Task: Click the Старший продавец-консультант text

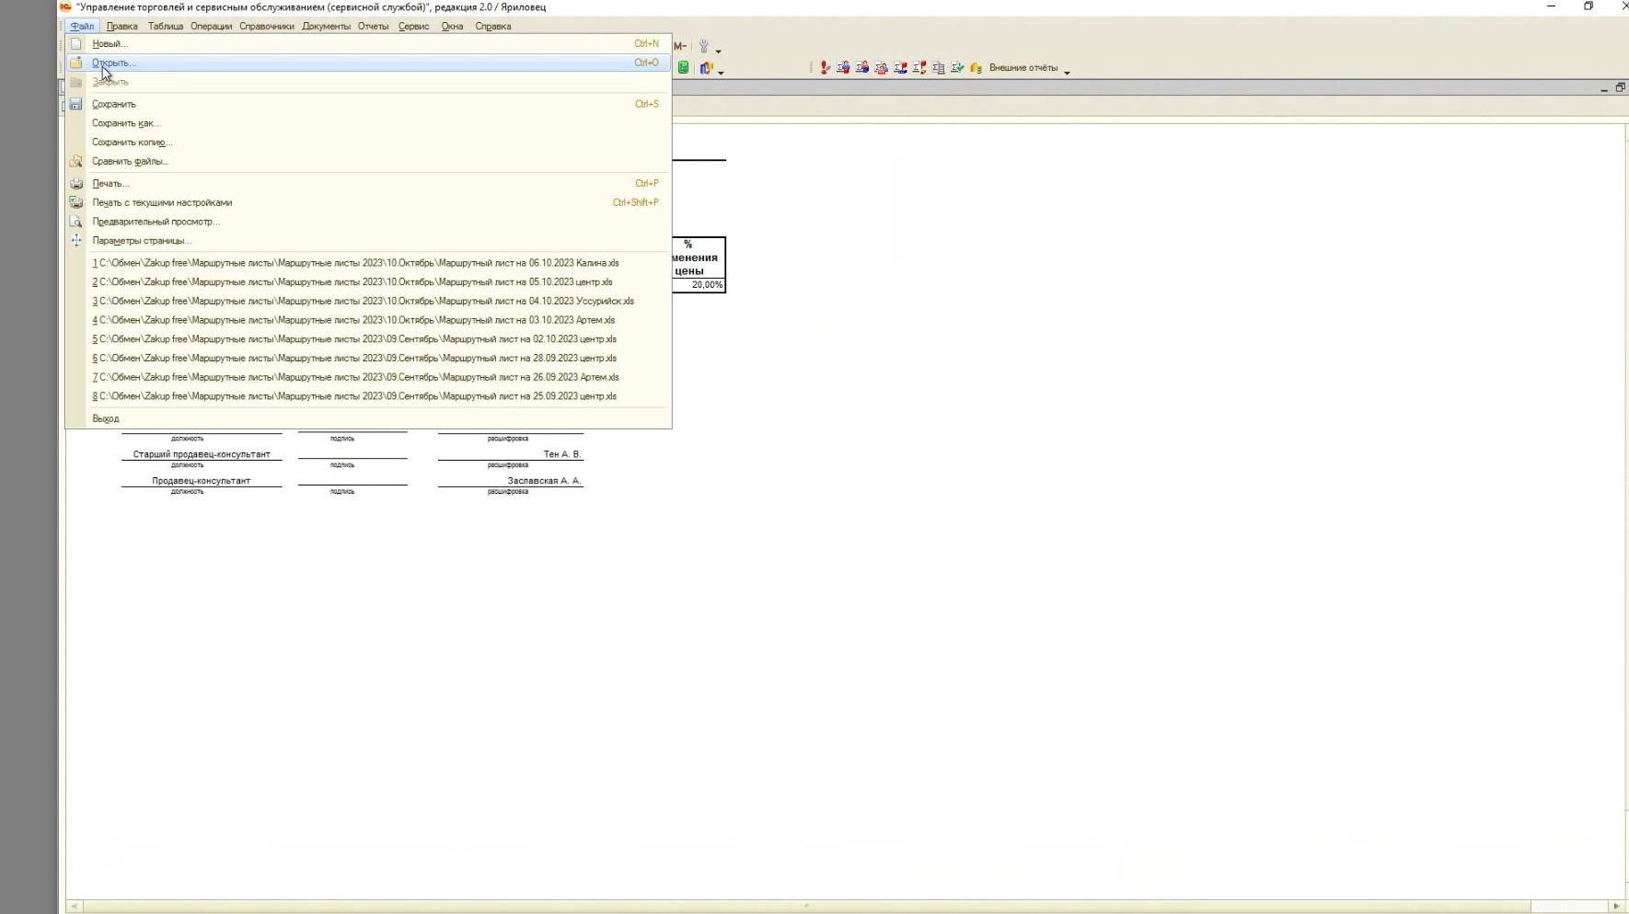Action: click(202, 454)
